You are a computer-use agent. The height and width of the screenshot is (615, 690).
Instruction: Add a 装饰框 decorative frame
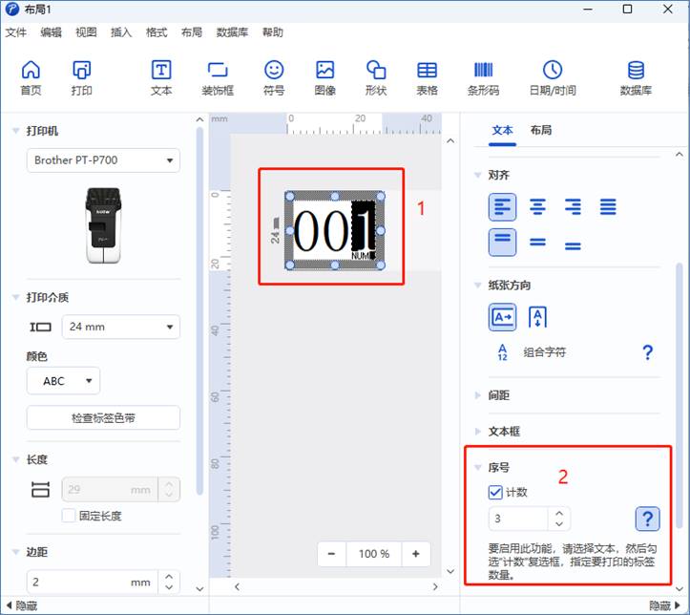tap(218, 77)
